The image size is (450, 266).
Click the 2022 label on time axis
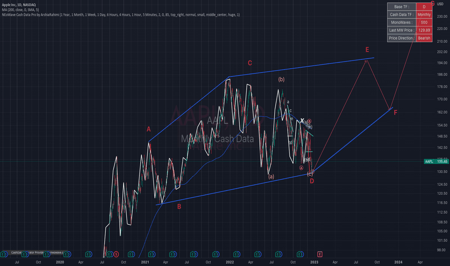coord(230,262)
